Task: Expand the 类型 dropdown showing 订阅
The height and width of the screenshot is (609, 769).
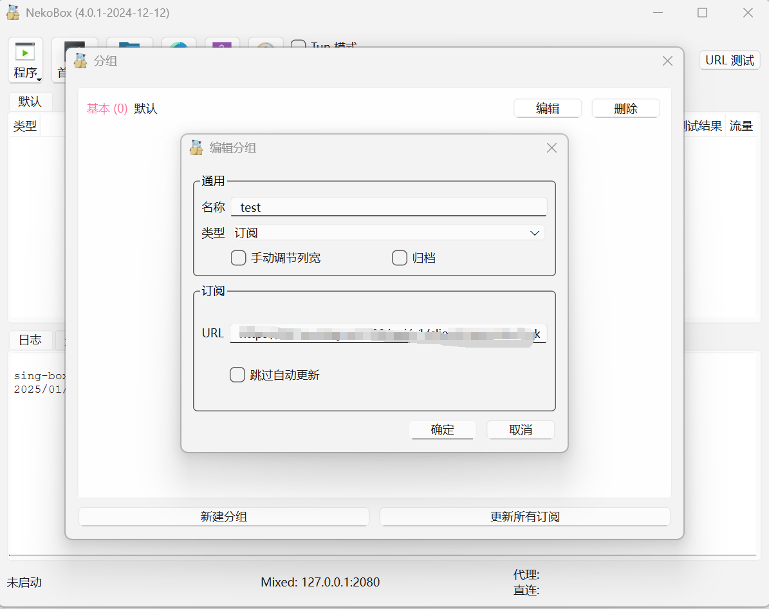Action: point(389,233)
